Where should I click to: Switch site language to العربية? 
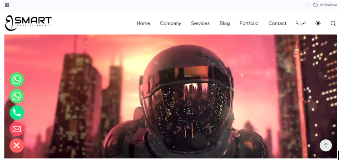[301, 23]
